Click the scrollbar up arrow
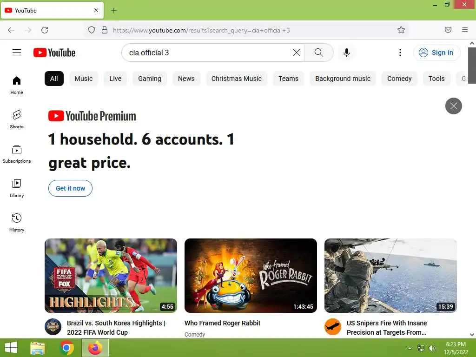This screenshot has height=357, width=476. (472, 43)
